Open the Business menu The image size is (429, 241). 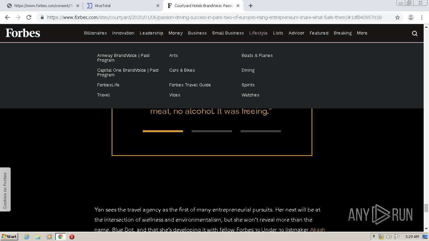tap(197, 33)
